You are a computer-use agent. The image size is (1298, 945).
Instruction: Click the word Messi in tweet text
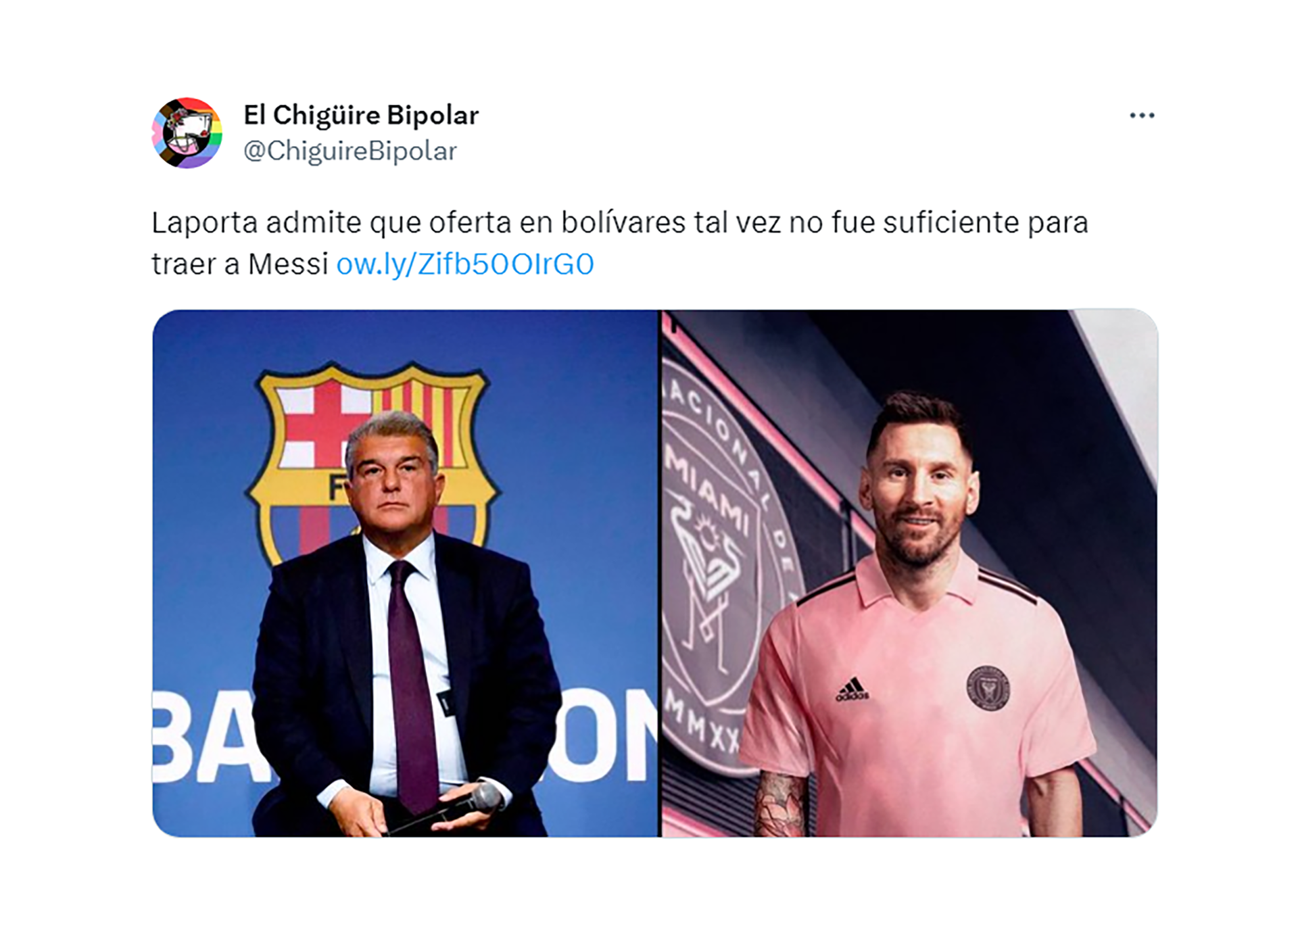pos(288,264)
